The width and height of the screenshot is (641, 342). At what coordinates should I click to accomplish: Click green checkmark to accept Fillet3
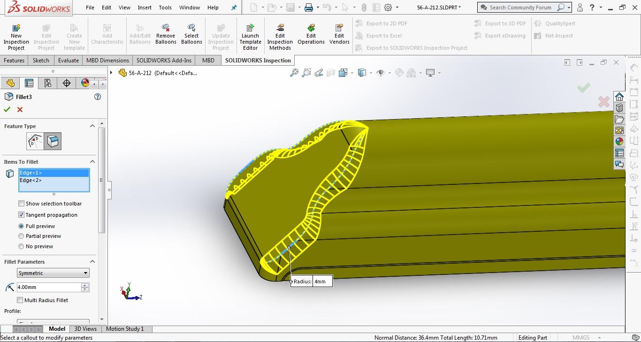[x=7, y=109]
